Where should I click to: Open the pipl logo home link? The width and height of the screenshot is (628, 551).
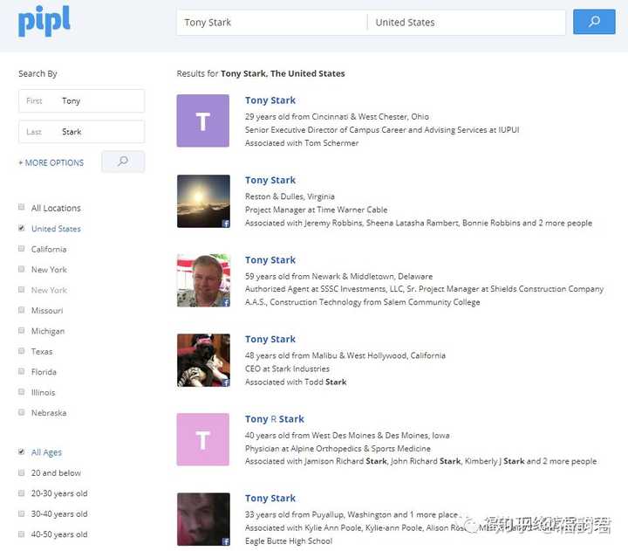44,21
